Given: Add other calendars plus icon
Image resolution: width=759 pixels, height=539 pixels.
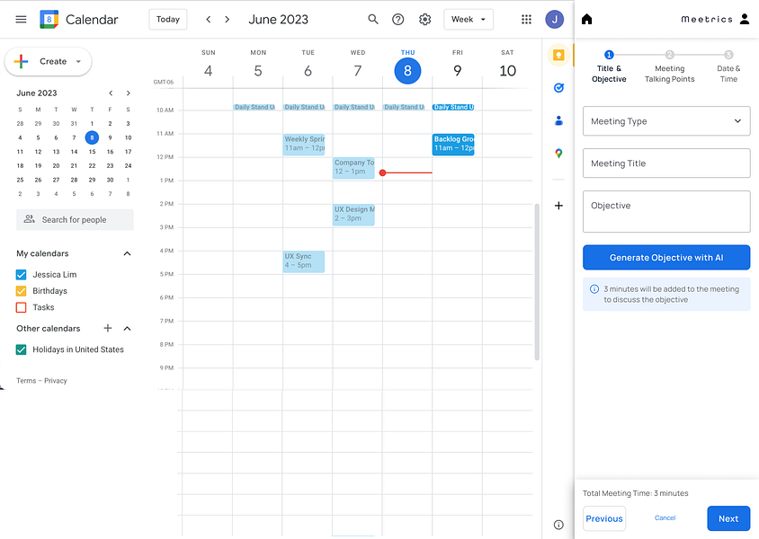Looking at the screenshot, I should [107, 328].
